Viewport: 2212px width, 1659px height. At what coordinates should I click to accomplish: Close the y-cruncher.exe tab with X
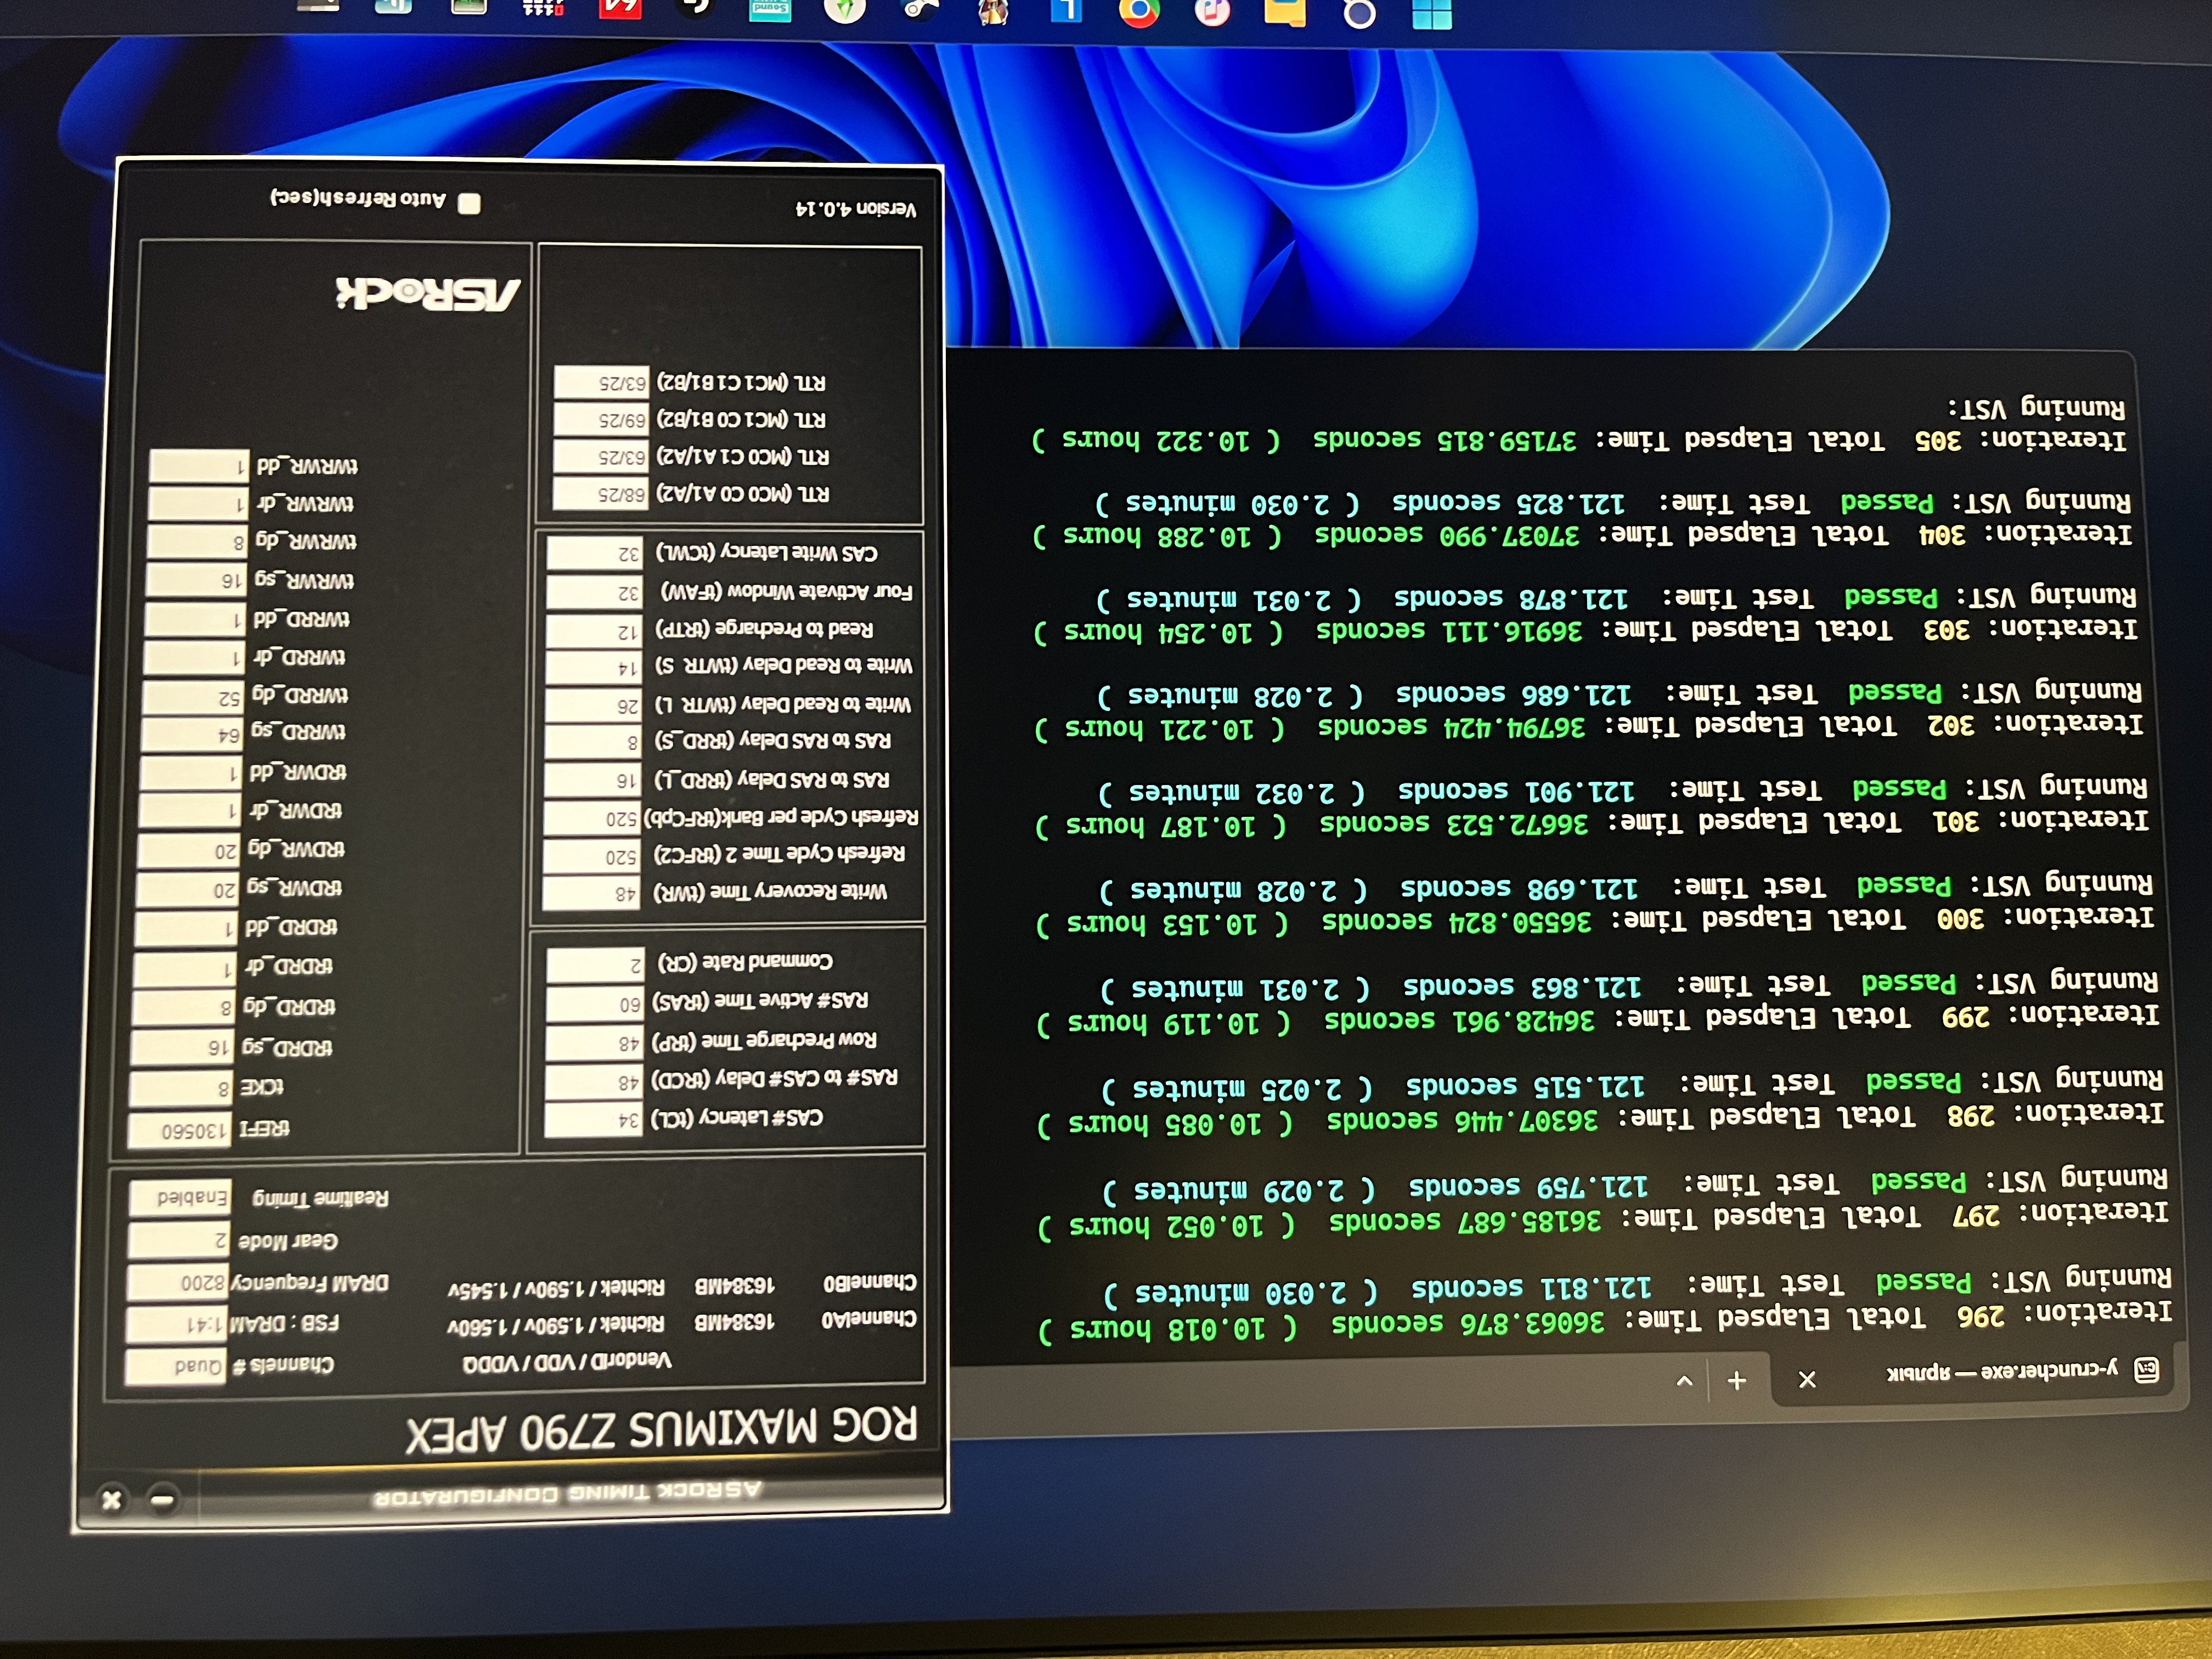(x=1807, y=1379)
